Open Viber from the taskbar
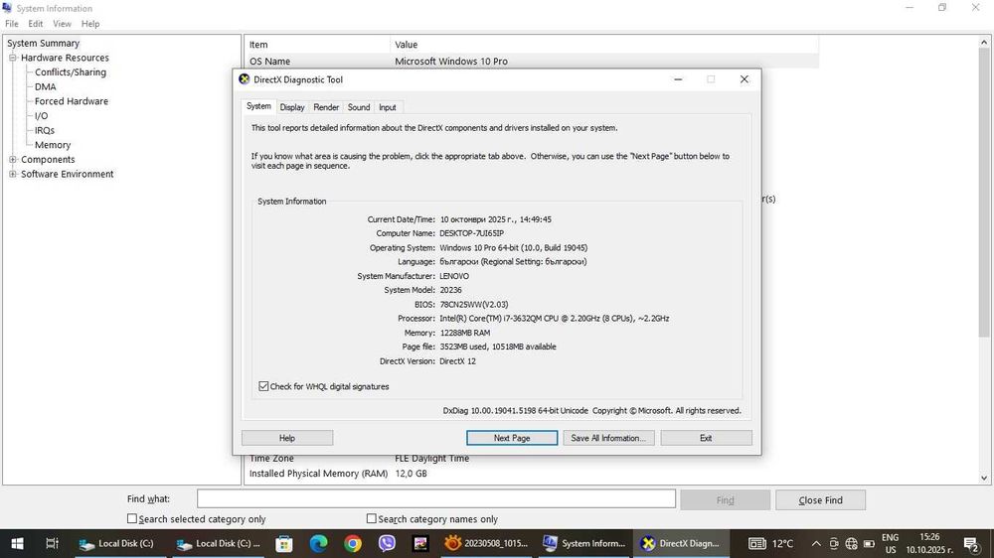 387,543
